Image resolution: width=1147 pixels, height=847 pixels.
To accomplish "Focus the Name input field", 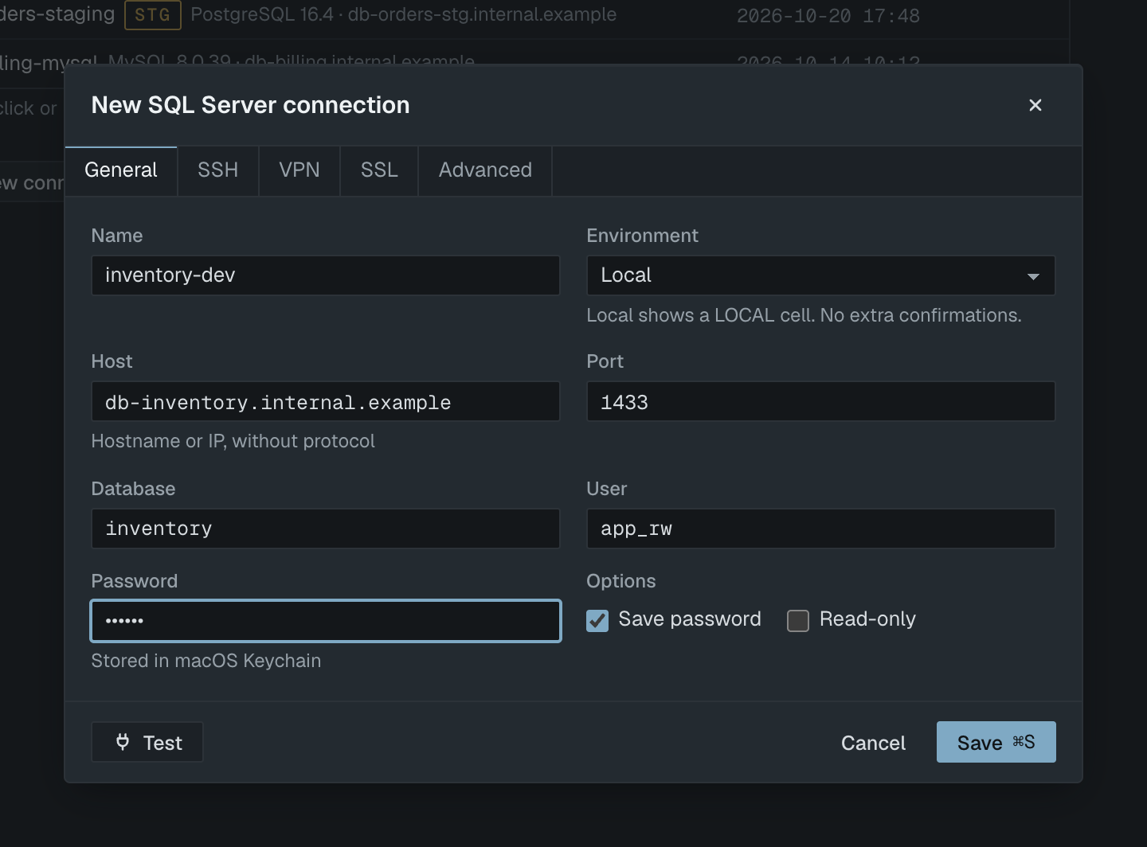I will point(326,275).
